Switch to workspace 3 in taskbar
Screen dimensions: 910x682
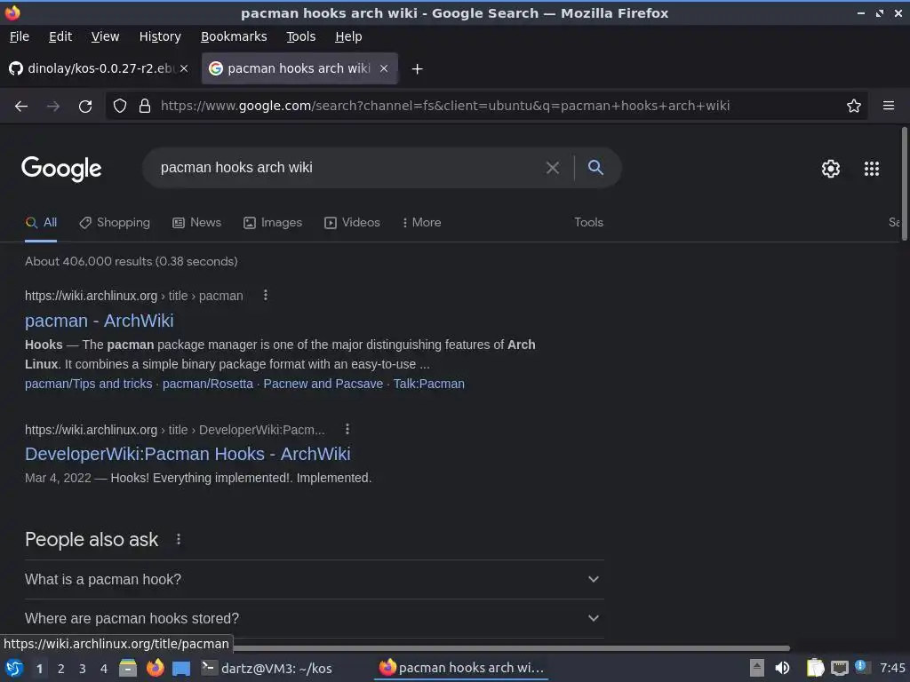point(83,669)
